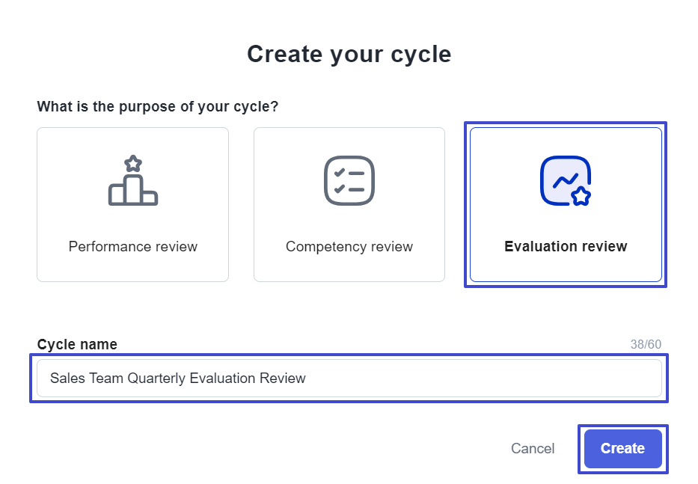
Task: Click the Create your cycle heading
Action: [349, 55]
